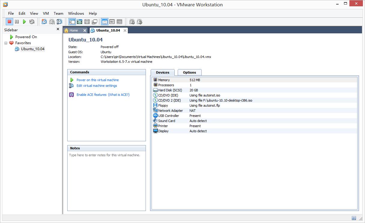365x223 pixels.
Task: Toggle the Summary view toolbar button
Action: tap(105, 22)
